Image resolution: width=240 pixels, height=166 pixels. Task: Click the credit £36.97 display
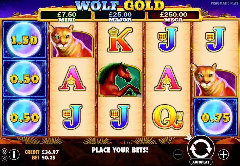pyautogui.click(x=42, y=152)
